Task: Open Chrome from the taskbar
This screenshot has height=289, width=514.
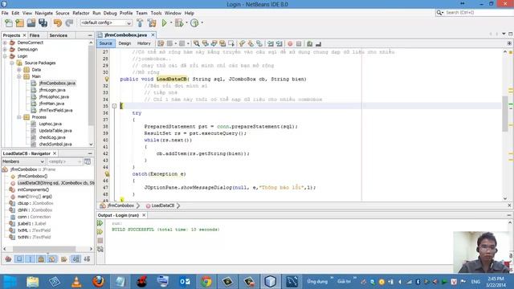Action: click(206, 282)
